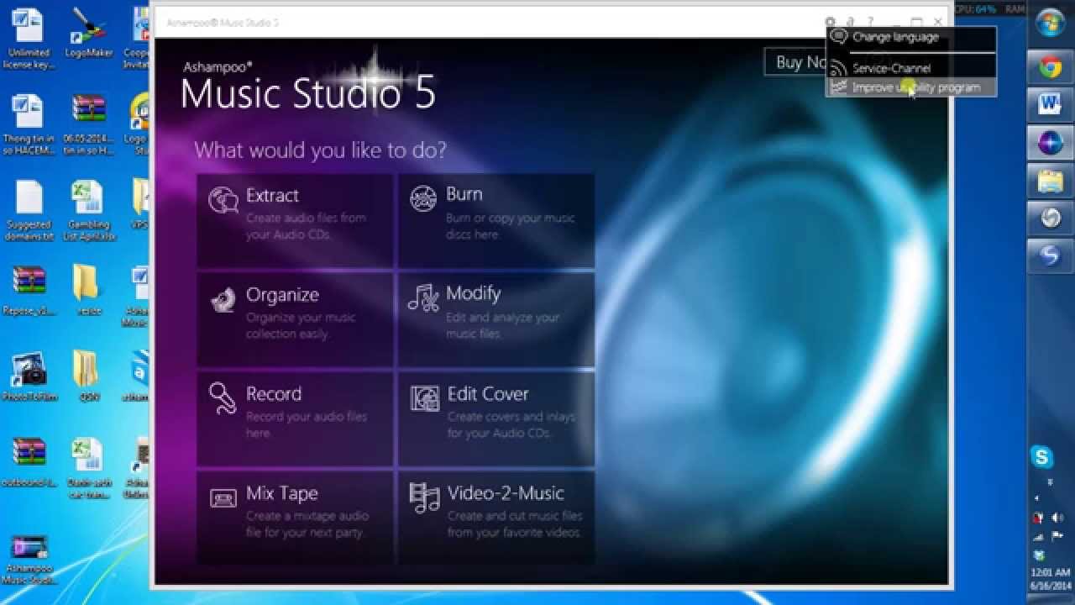Select the Suggested domains.txt desktop file
1075x605 pixels.
point(29,210)
